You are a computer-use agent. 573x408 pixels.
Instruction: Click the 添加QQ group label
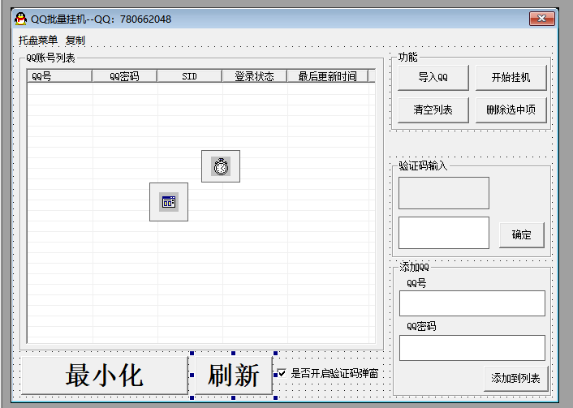coord(414,267)
